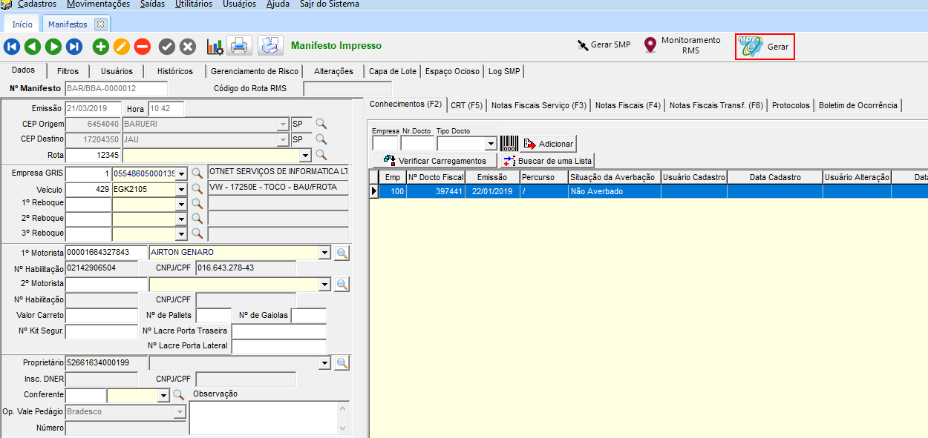The width and height of the screenshot is (928, 438).
Task: Open the chart settings icon in toolbar
Action: point(215,47)
